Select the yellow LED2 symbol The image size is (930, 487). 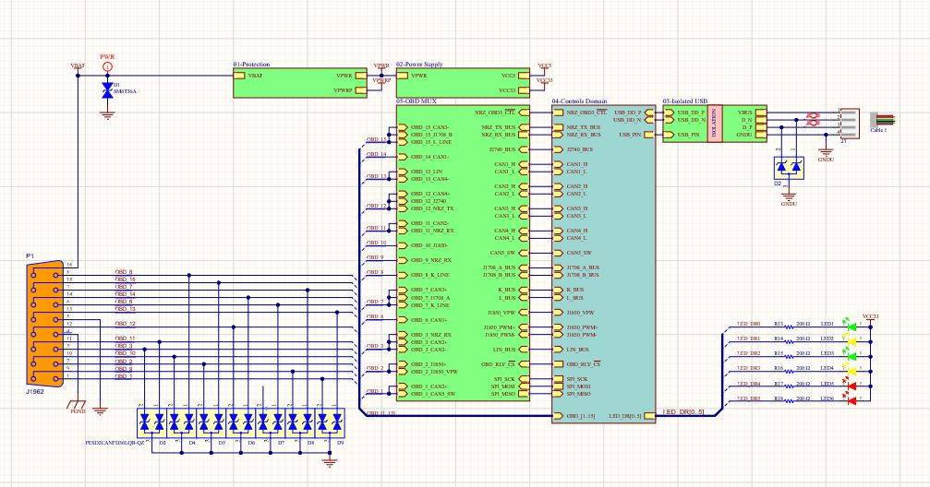(852, 341)
